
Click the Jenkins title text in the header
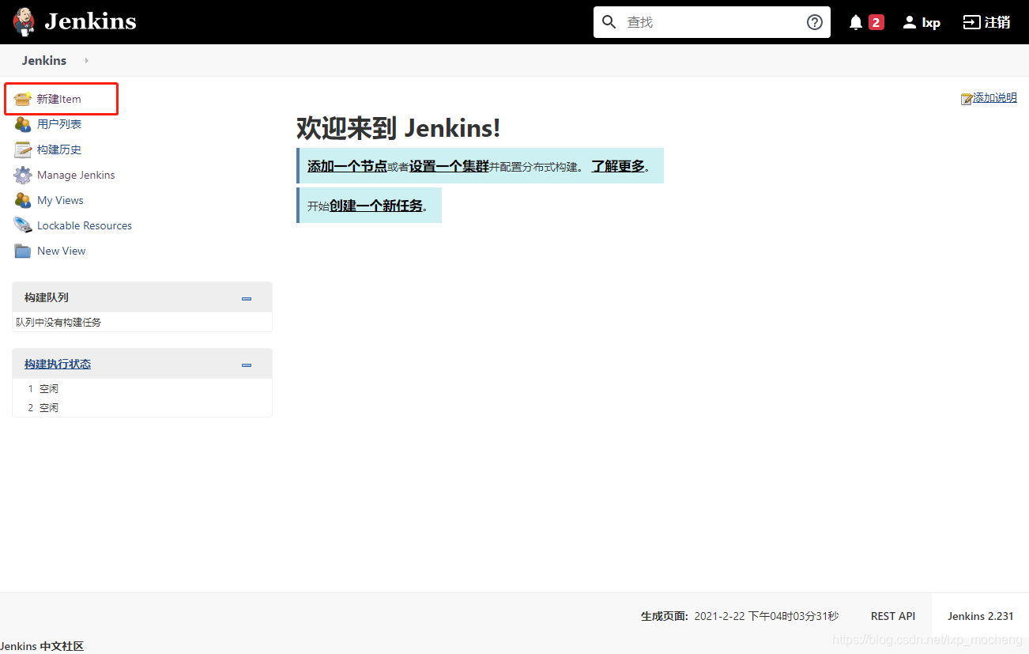pyautogui.click(x=90, y=21)
